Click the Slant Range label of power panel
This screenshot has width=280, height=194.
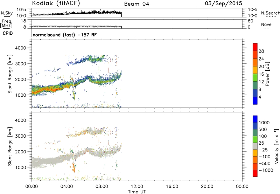pos(10,74)
